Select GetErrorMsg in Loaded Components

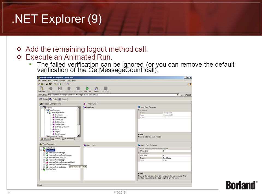[59, 122]
